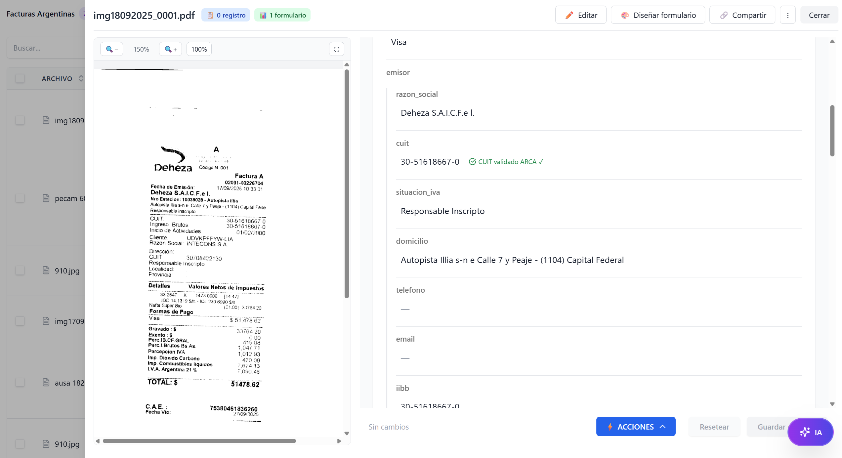Tick the checkbox for img1709 file row

(x=20, y=321)
